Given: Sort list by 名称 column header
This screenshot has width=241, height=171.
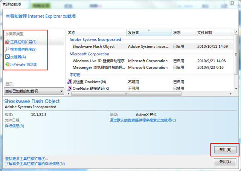Looking at the screenshot, I should [x=96, y=33].
